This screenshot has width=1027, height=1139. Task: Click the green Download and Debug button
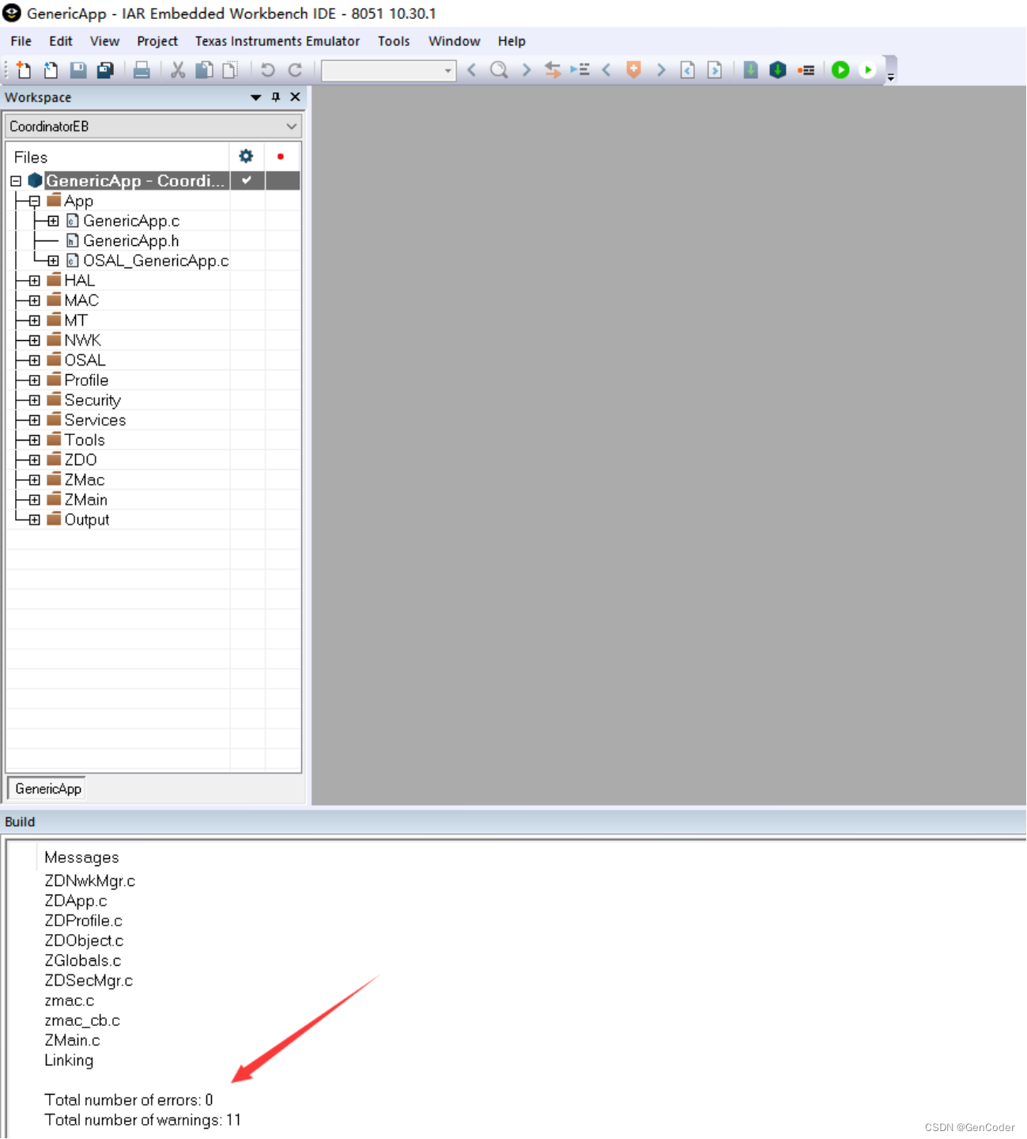[840, 70]
